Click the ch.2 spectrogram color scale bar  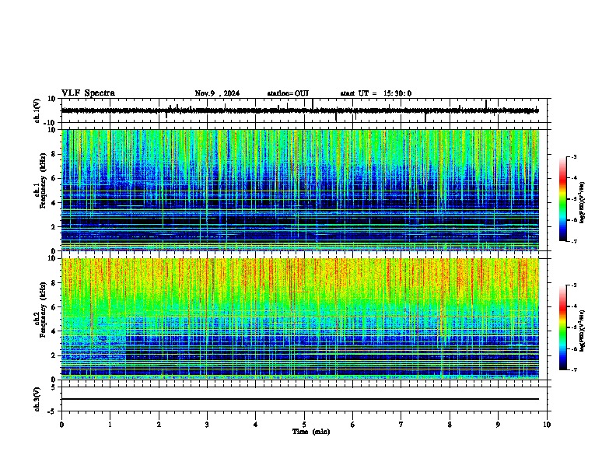coord(563,327)
